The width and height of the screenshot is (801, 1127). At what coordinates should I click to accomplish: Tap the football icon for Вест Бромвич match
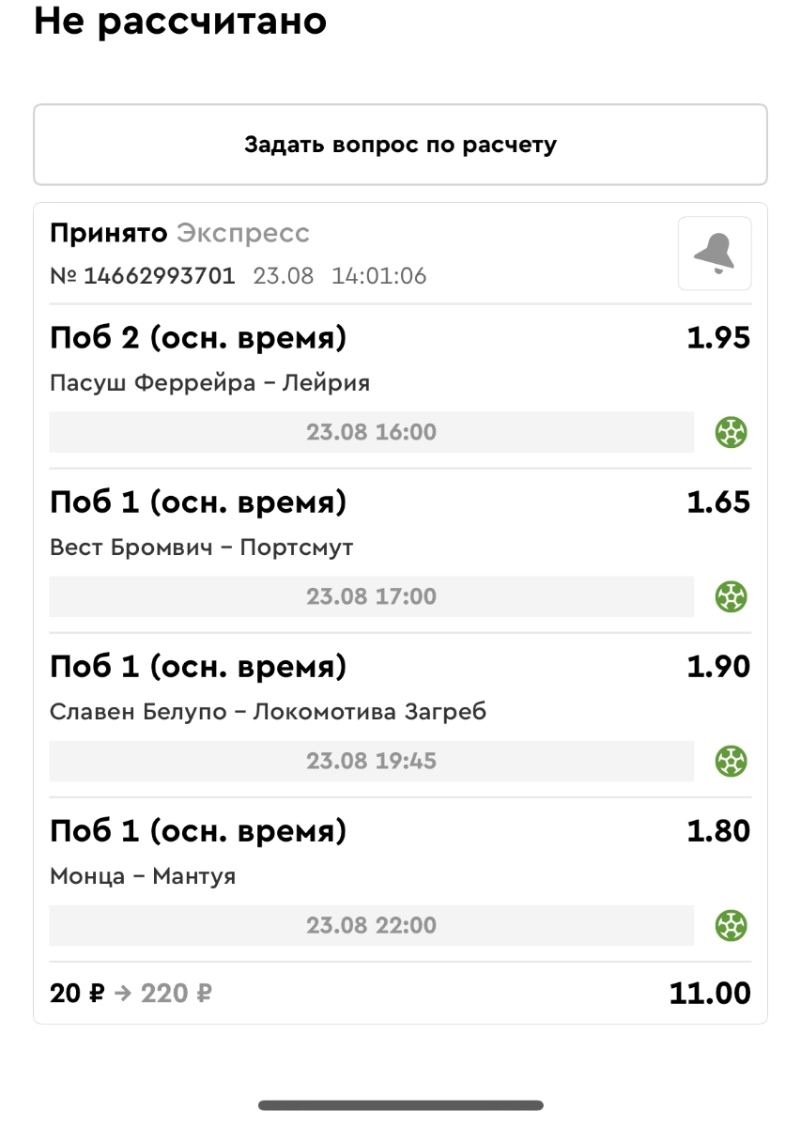pyautogui.click(x=732, y=596)
